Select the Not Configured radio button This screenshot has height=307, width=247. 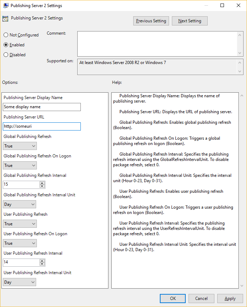click(6, 35)
